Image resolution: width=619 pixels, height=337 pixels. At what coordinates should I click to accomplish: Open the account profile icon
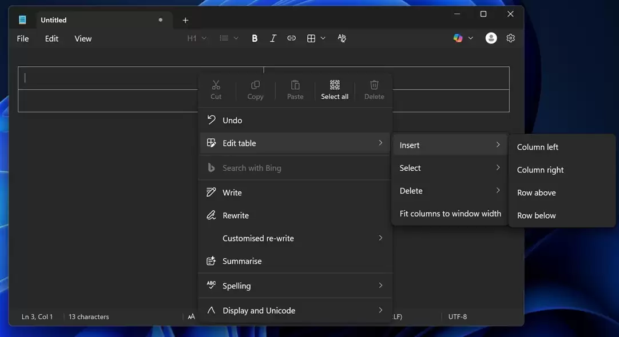tap(490, 38)
